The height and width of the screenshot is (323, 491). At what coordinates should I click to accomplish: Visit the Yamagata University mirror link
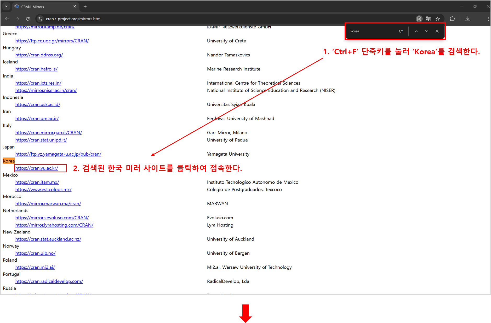(58, 154)
